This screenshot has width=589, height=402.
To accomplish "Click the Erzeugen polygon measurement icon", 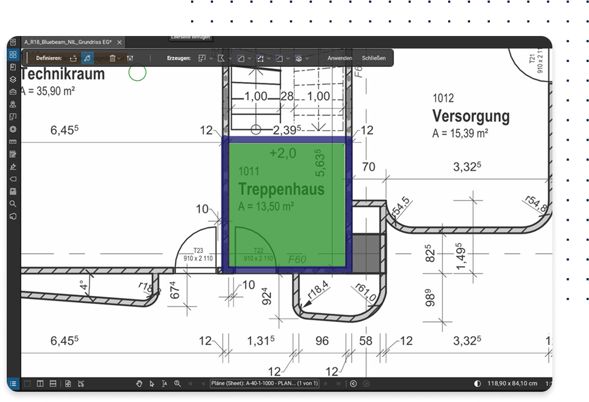I will pos(241,58).
